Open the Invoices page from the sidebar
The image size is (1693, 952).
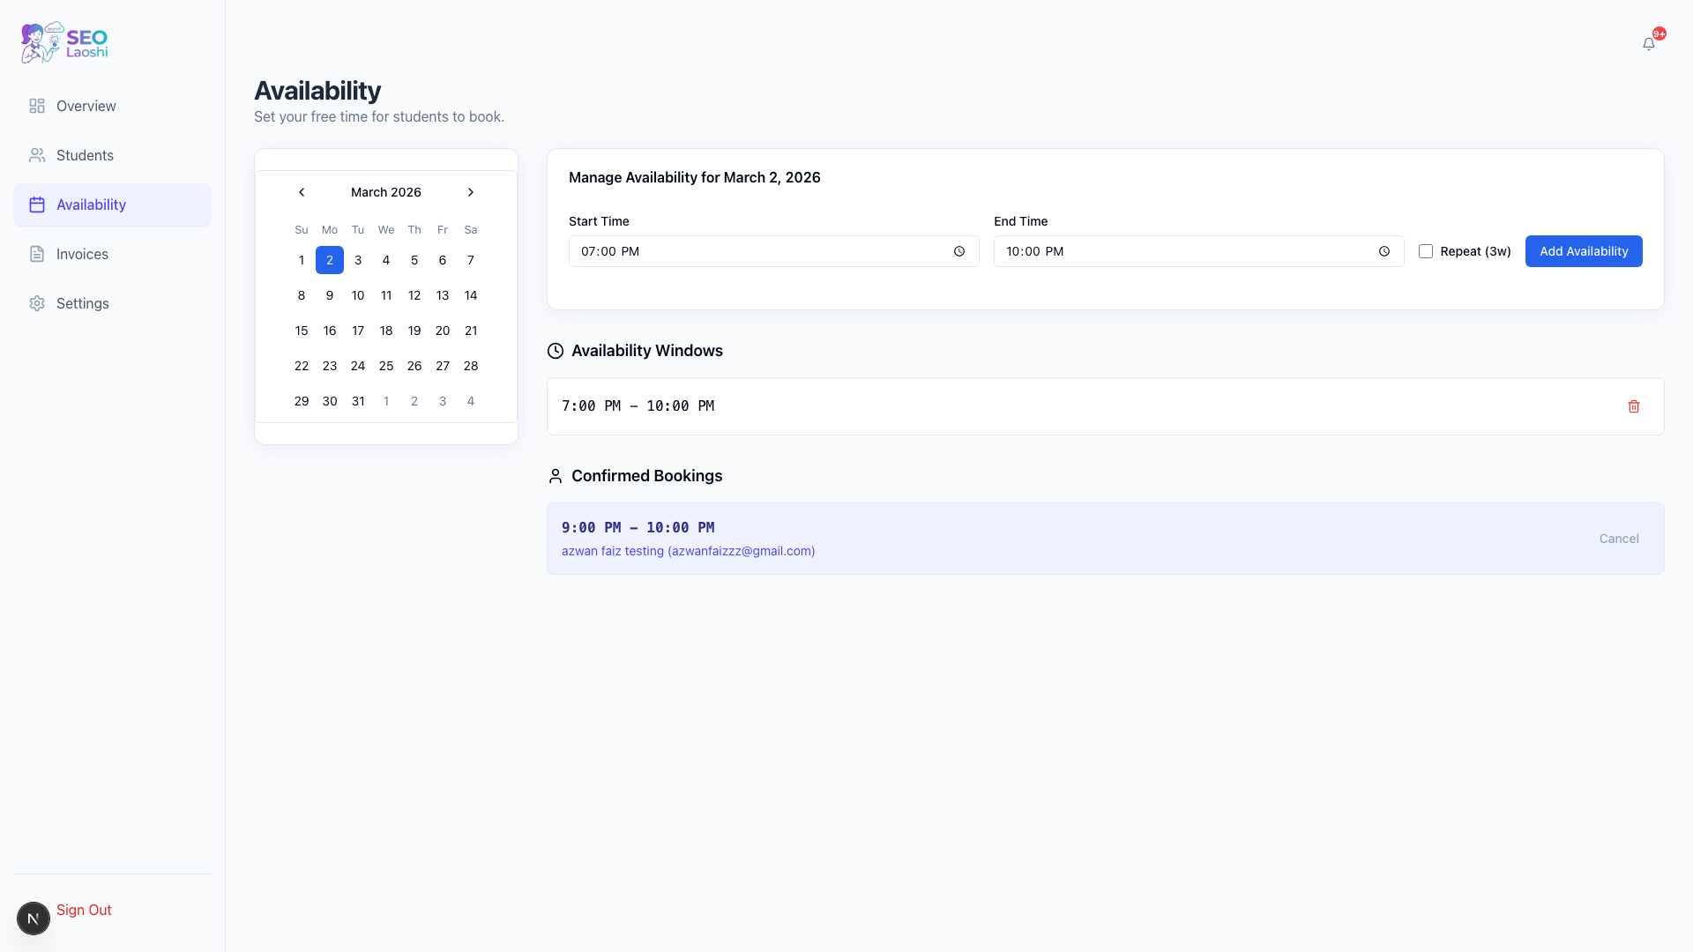pos(80,254)
